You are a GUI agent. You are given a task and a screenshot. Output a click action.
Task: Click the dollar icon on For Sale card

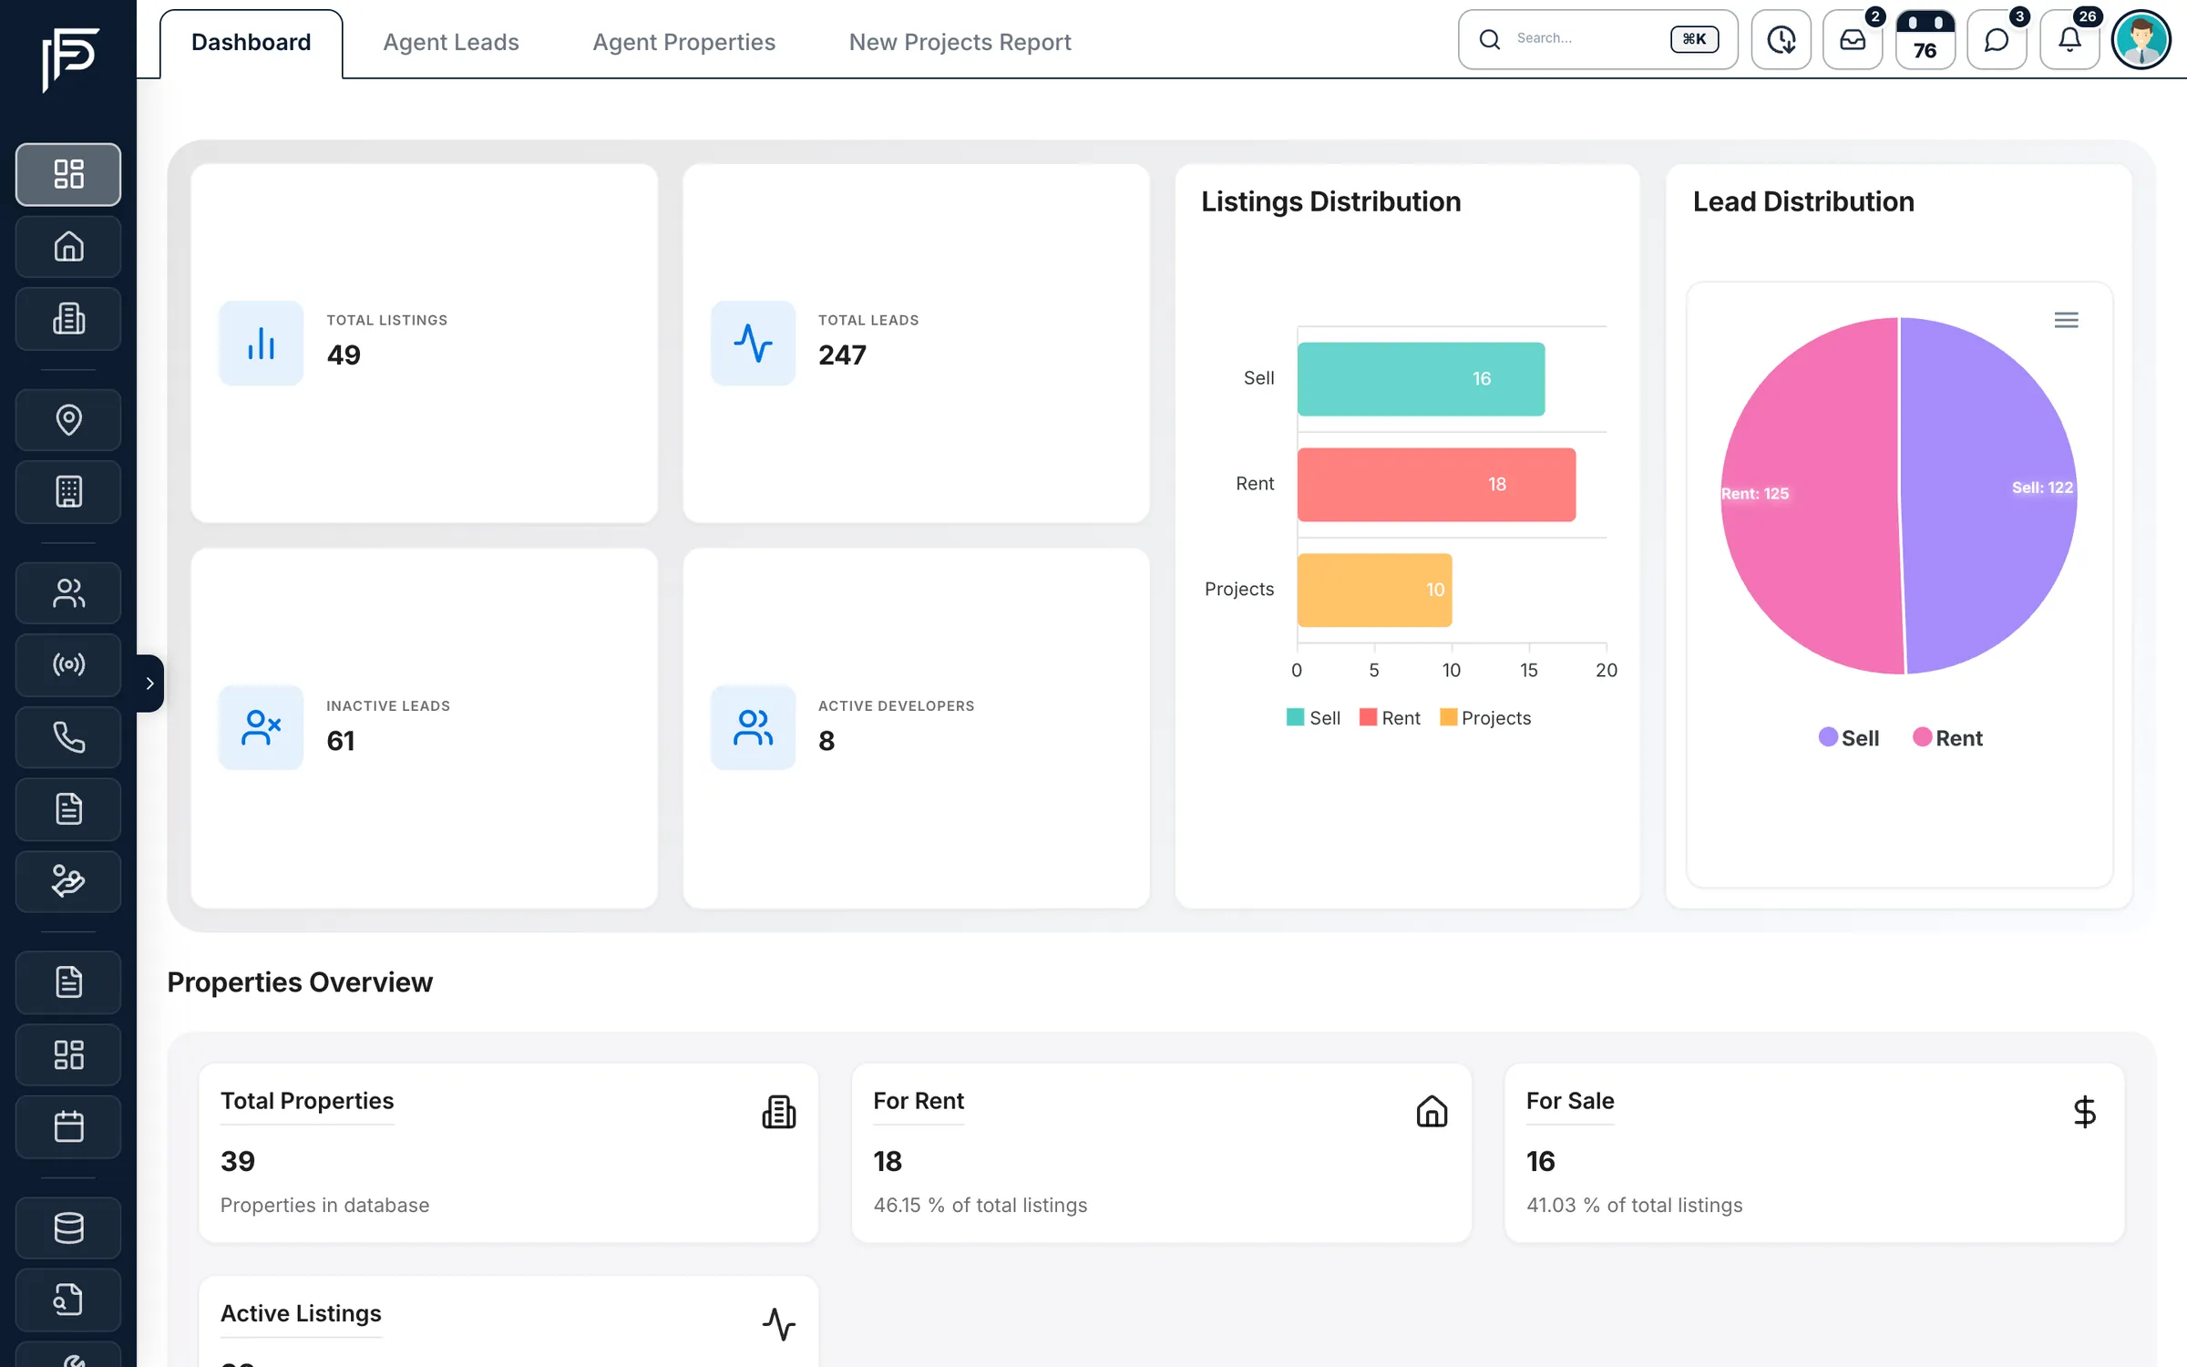pos(2084,1112)
